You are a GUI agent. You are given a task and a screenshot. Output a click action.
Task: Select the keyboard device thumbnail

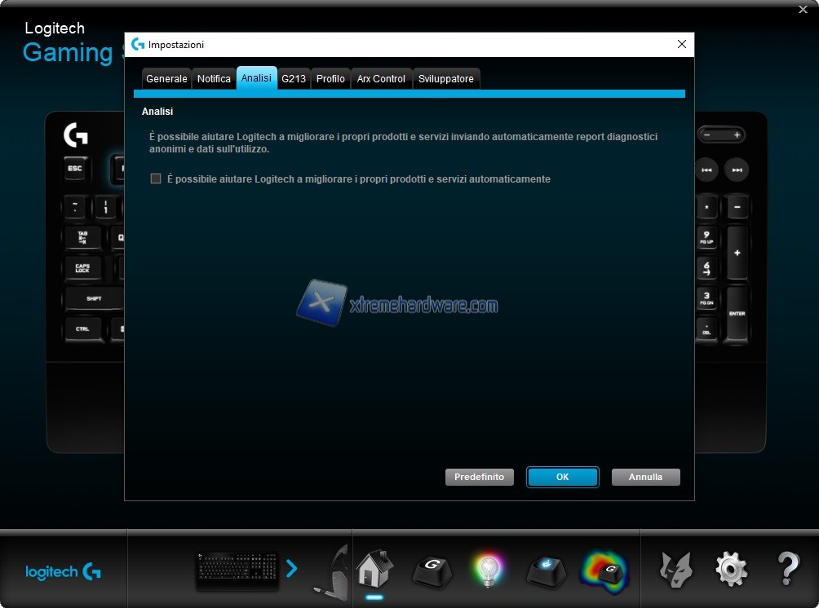[x=237, y=571]
